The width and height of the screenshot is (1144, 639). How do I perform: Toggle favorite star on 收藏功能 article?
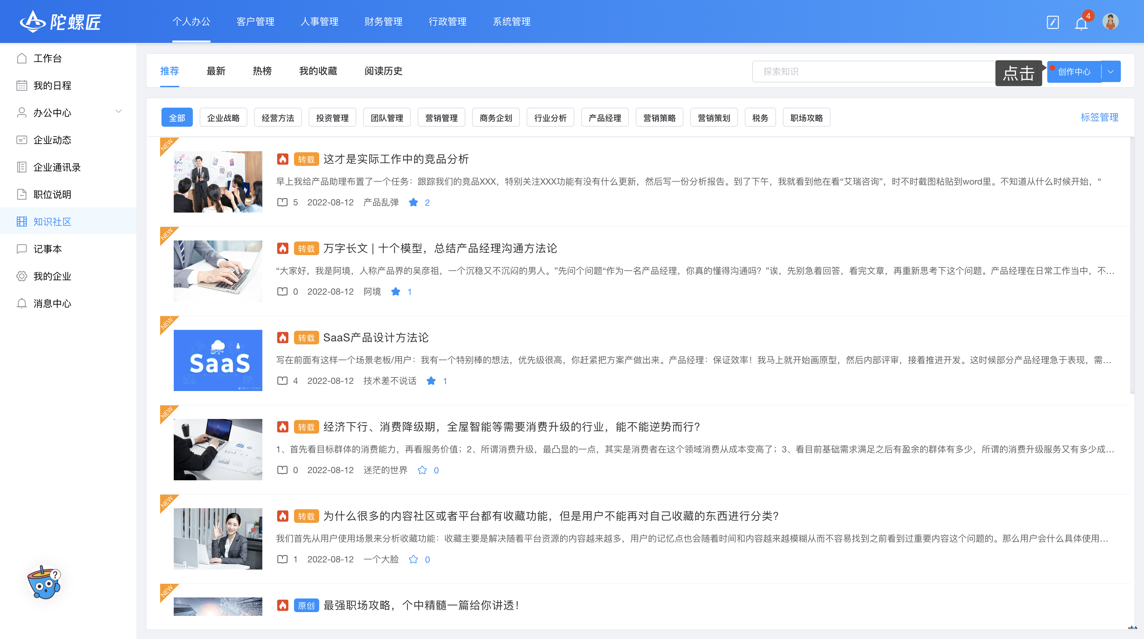pos(414,560)
